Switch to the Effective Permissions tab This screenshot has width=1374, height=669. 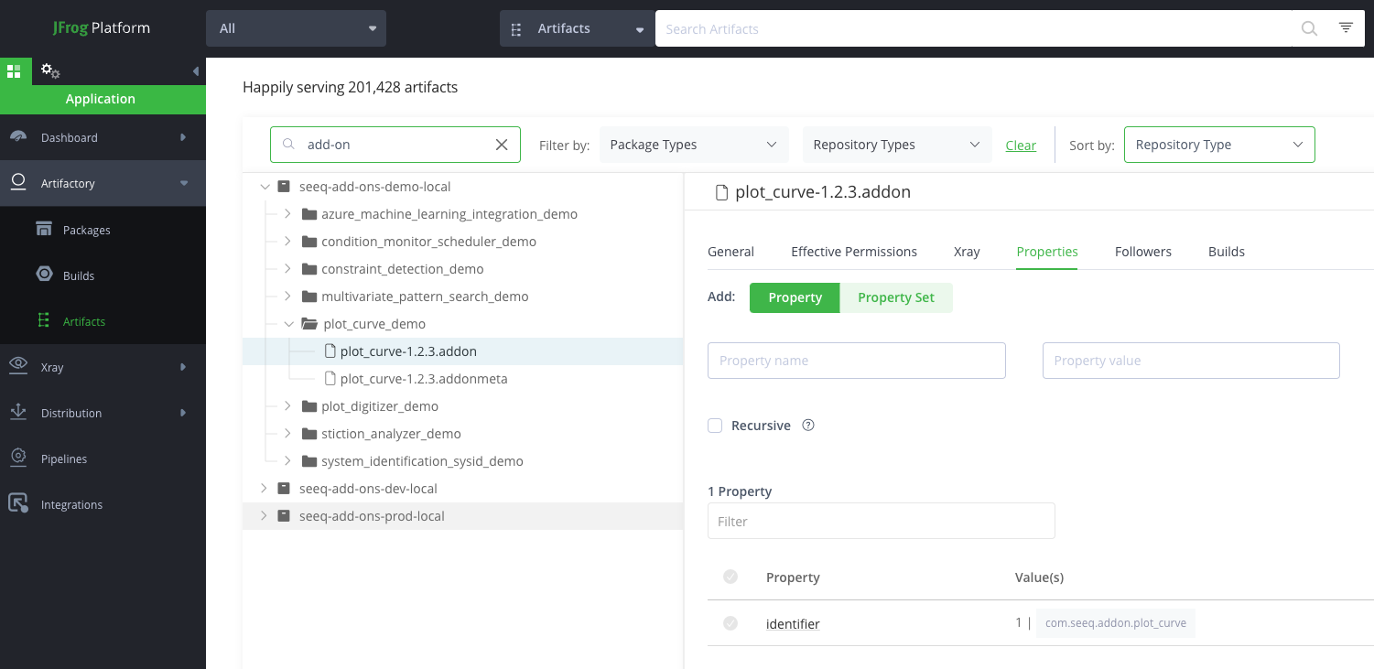click(854, 251)
